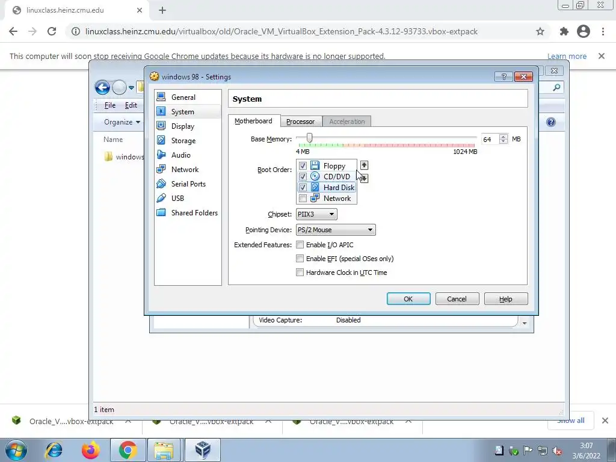616x462 pixels.
Task: Switch to Motherboard tab
Action: 254,121
